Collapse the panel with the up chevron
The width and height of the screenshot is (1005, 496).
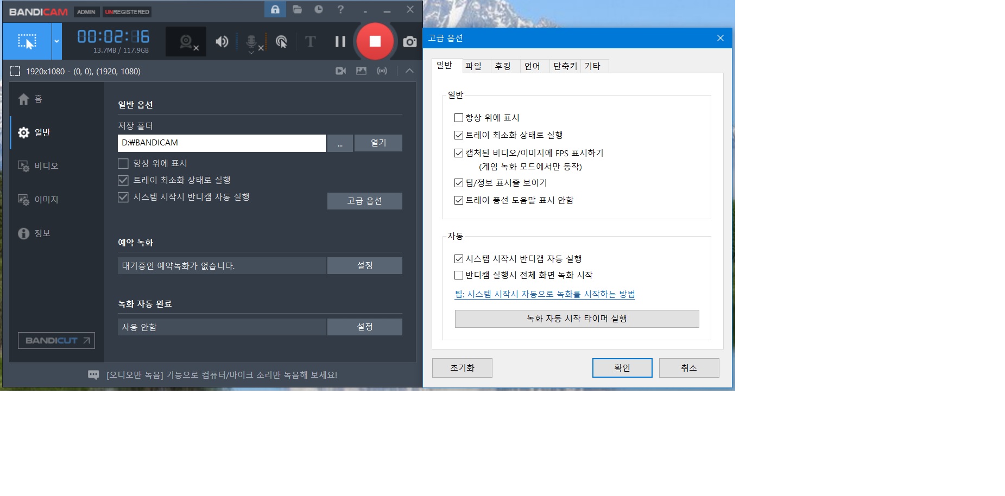tap(409, 71)
